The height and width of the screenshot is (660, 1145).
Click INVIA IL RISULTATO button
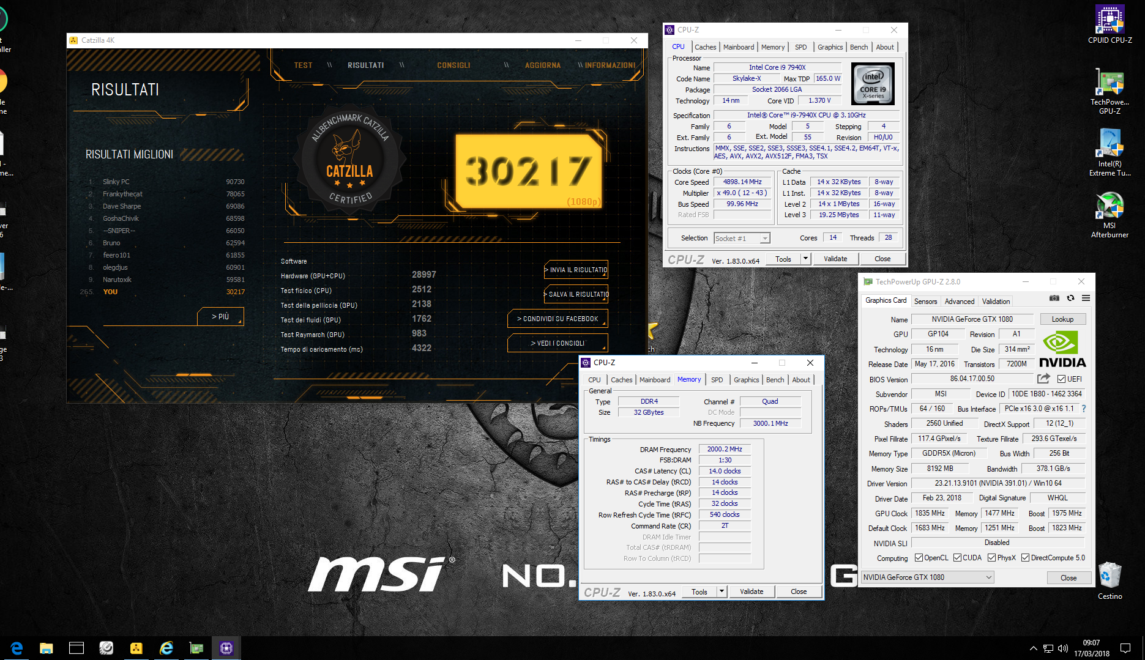[576, 270]
